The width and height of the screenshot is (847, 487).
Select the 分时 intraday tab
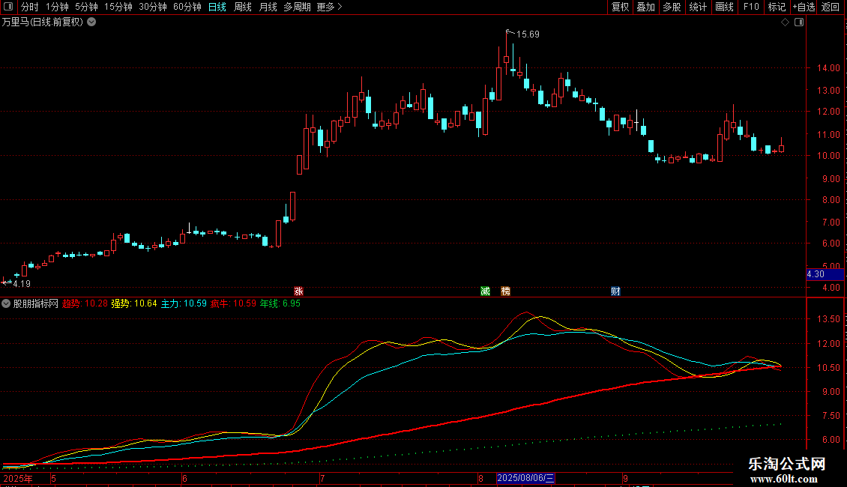30,7
